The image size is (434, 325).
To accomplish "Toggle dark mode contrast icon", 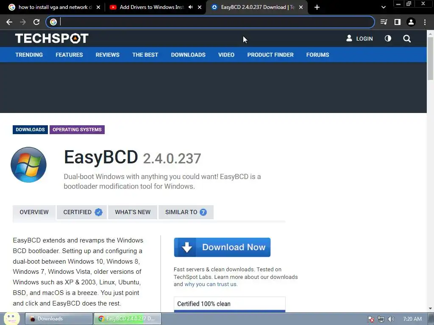I will (x=388, y=39).
